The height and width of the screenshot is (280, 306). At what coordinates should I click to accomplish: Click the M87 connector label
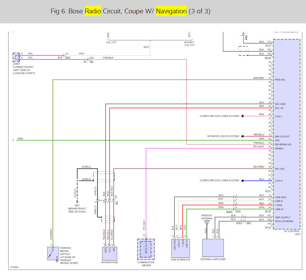coord(249,223)
